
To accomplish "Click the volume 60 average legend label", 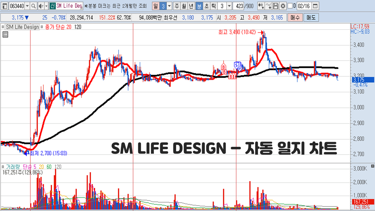I will (x=49, y=167).
